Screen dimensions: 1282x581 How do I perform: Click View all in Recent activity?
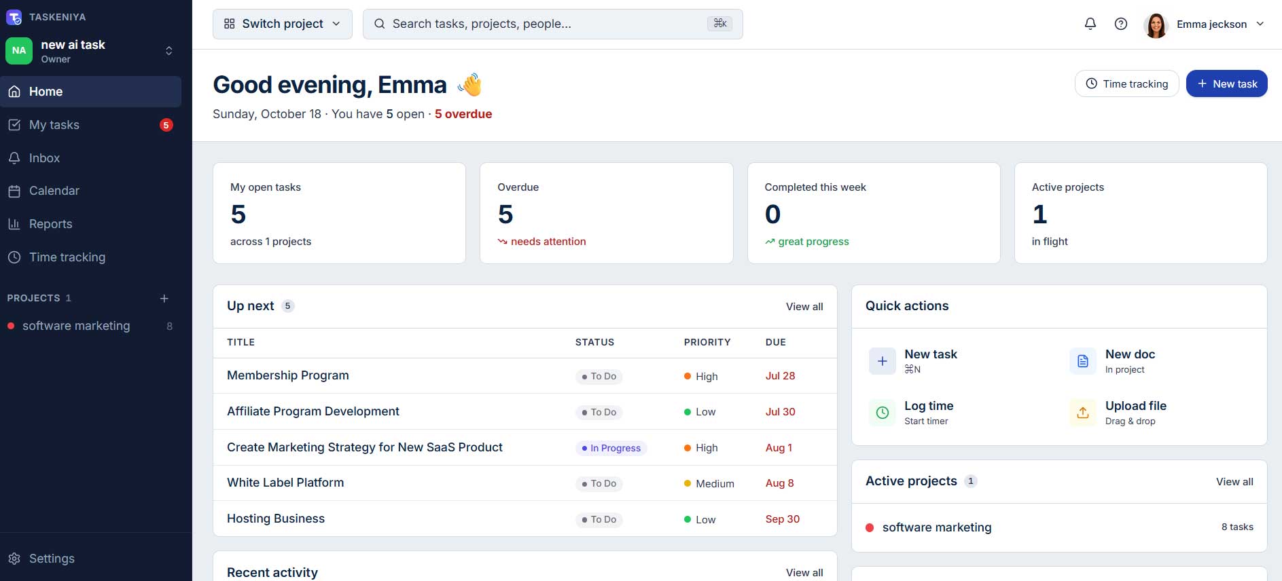pyautogui.click(x=804, y=573)
